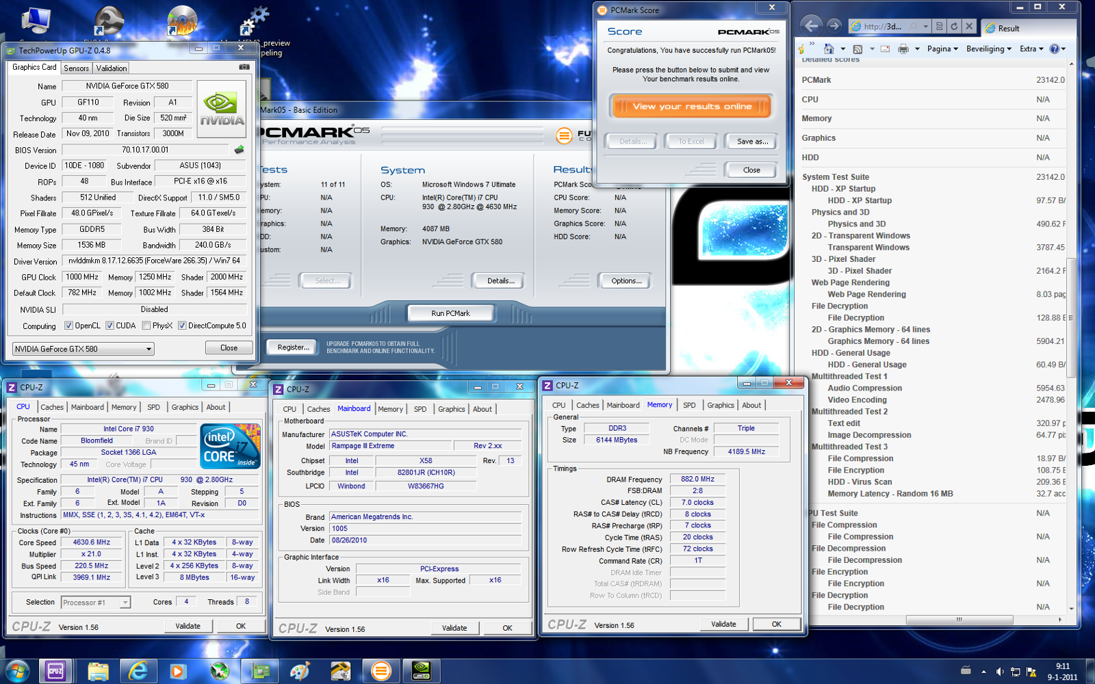Screen dimensions: 1095x684
Task: Open the Processor #1 selection dropdown
Action: [x=95, y=603]
